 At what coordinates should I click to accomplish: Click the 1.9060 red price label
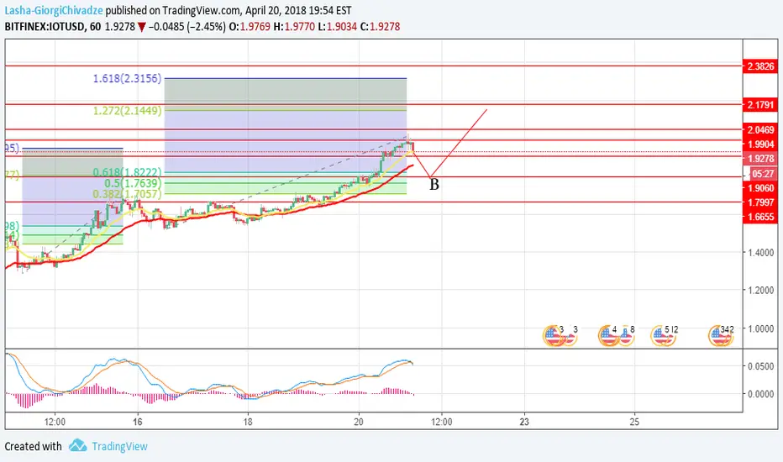click(760, 188)
